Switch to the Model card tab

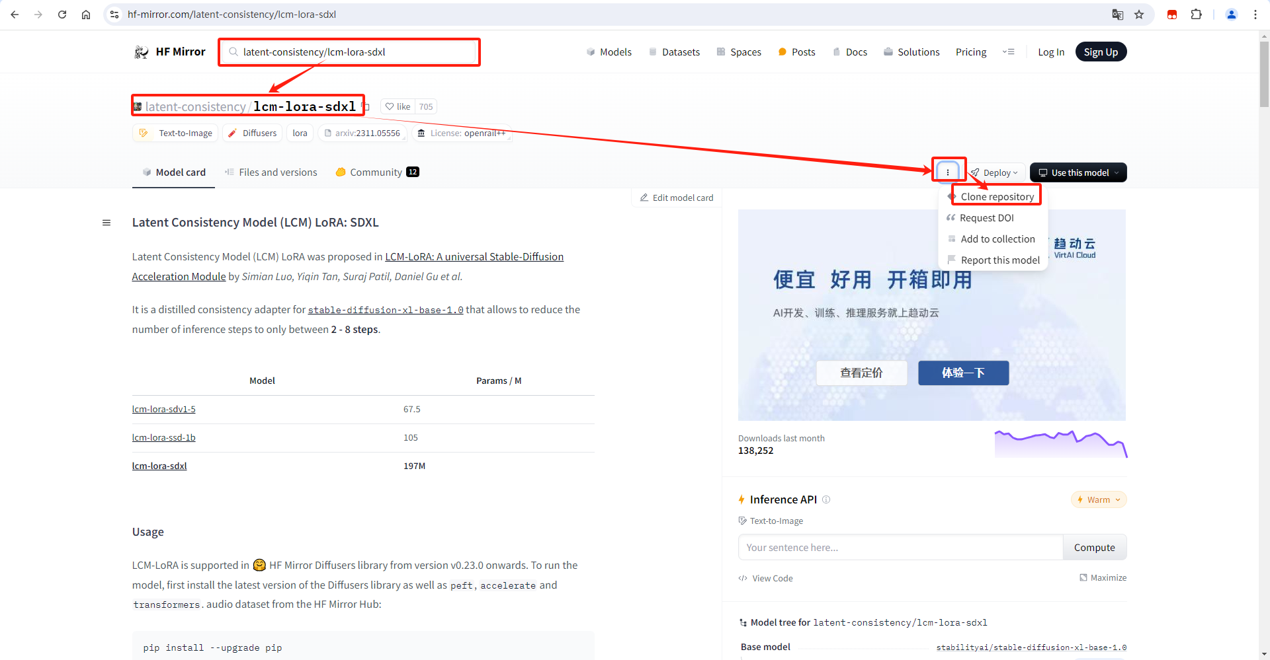coord(174,172)
